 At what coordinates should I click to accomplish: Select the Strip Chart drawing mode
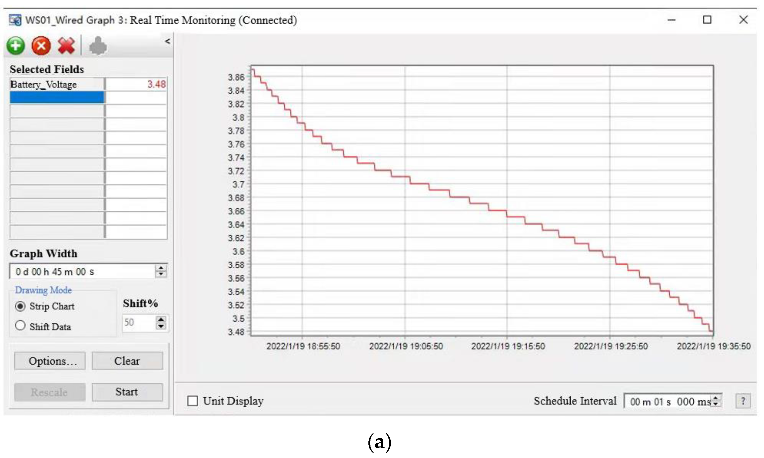pos(20,306)
